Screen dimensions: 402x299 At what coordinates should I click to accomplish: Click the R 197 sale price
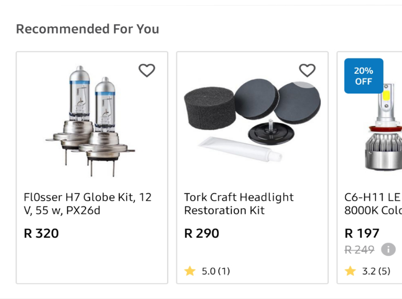362,233
